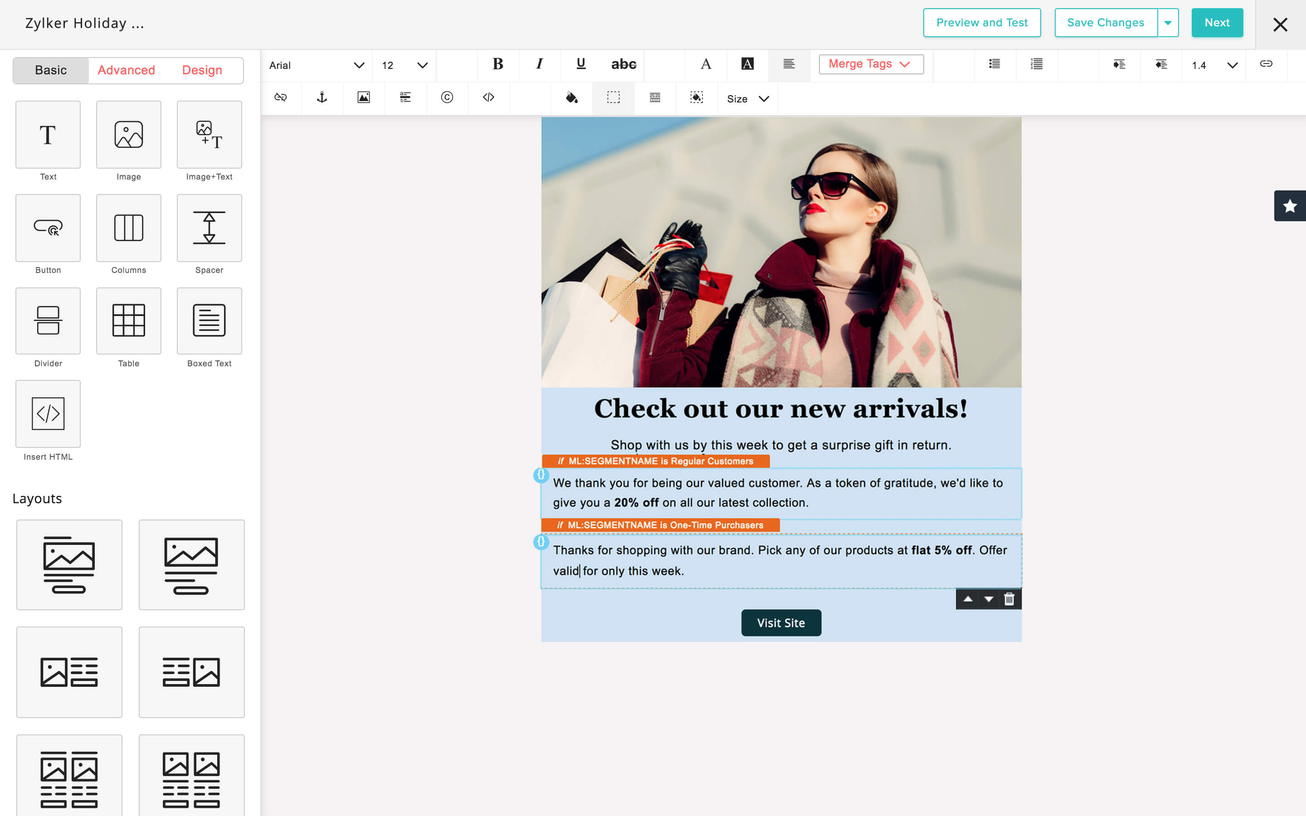Move the selected block down
Viewport: 1306px width, 816px height.
click(989, 599)
